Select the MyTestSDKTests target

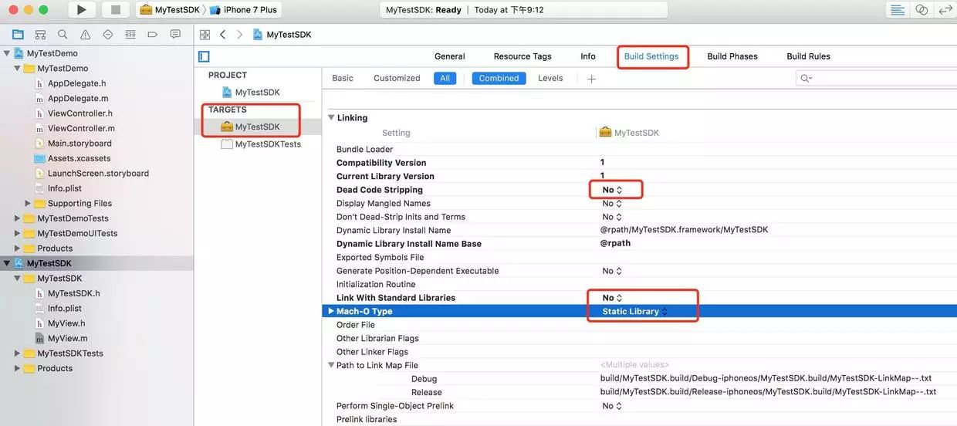tap(268, 144)
